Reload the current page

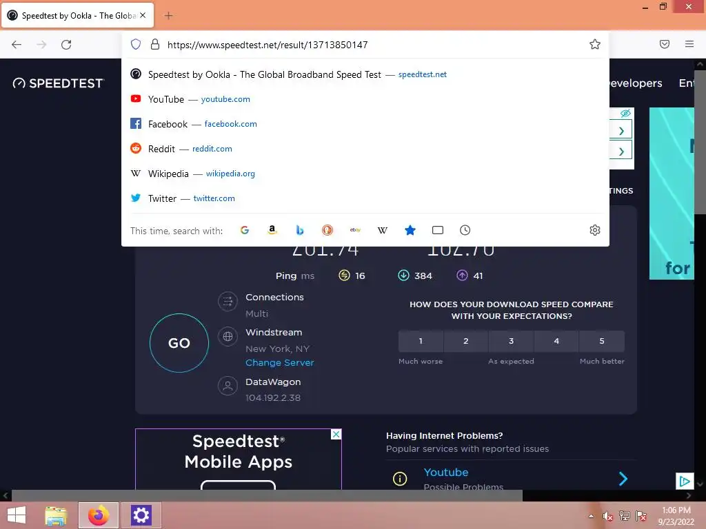point(66,45)
